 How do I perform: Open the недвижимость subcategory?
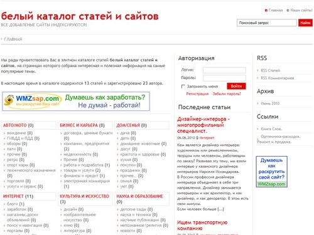coord(77,154)
